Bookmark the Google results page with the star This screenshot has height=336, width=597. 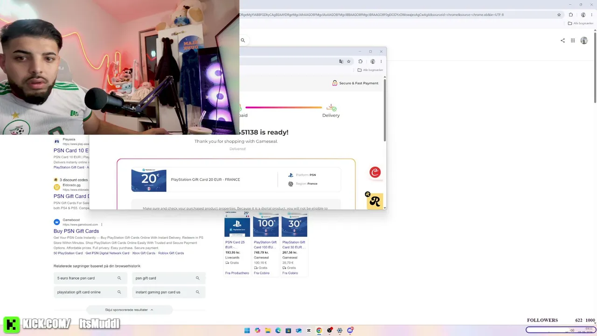[x=559, y=14]
